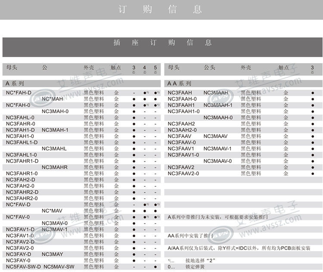Click the NC*FAH-D model name
323x272 pixels.
(19, 93)
